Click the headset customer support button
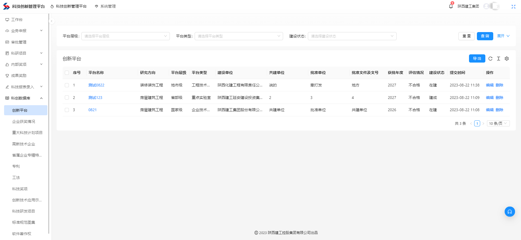 pyautogui.click(x=510, y=211)
